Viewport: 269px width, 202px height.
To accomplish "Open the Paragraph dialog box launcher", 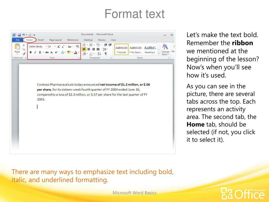I will click(111, 58).
